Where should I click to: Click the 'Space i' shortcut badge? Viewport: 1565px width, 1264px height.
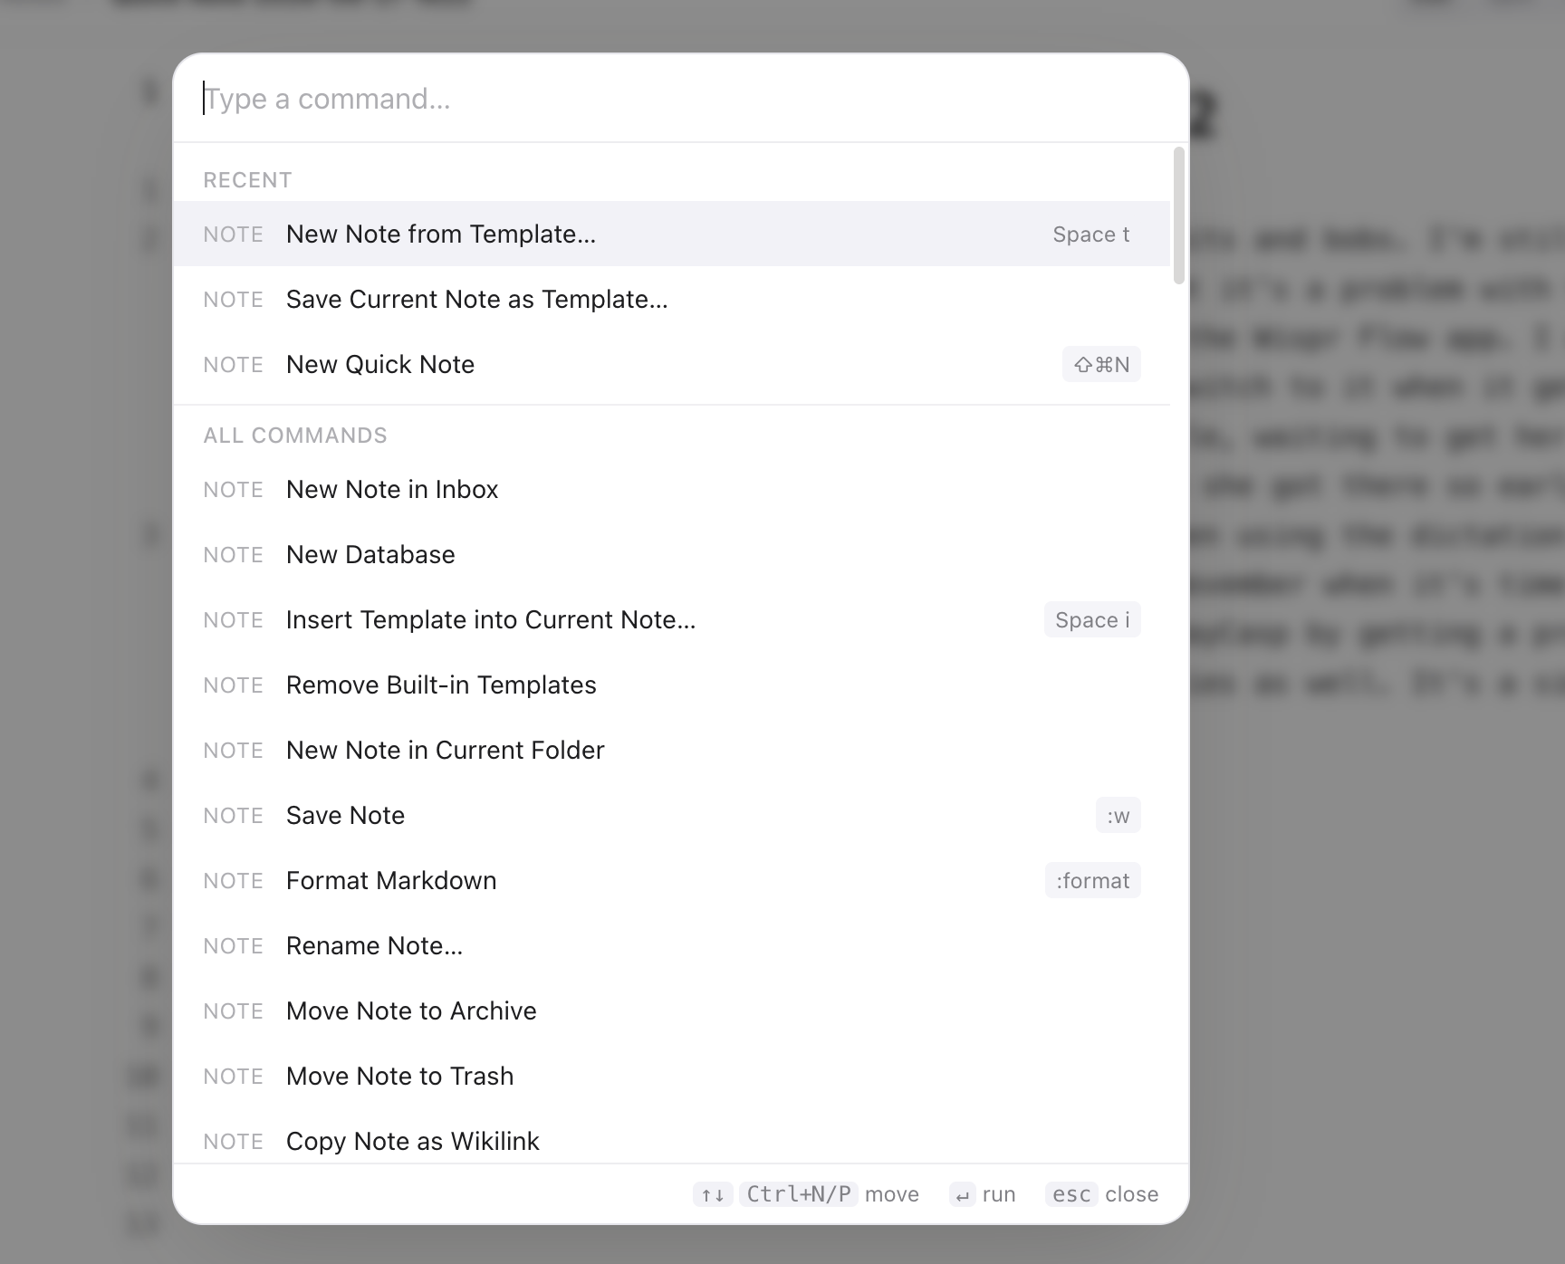[1092, 620]
